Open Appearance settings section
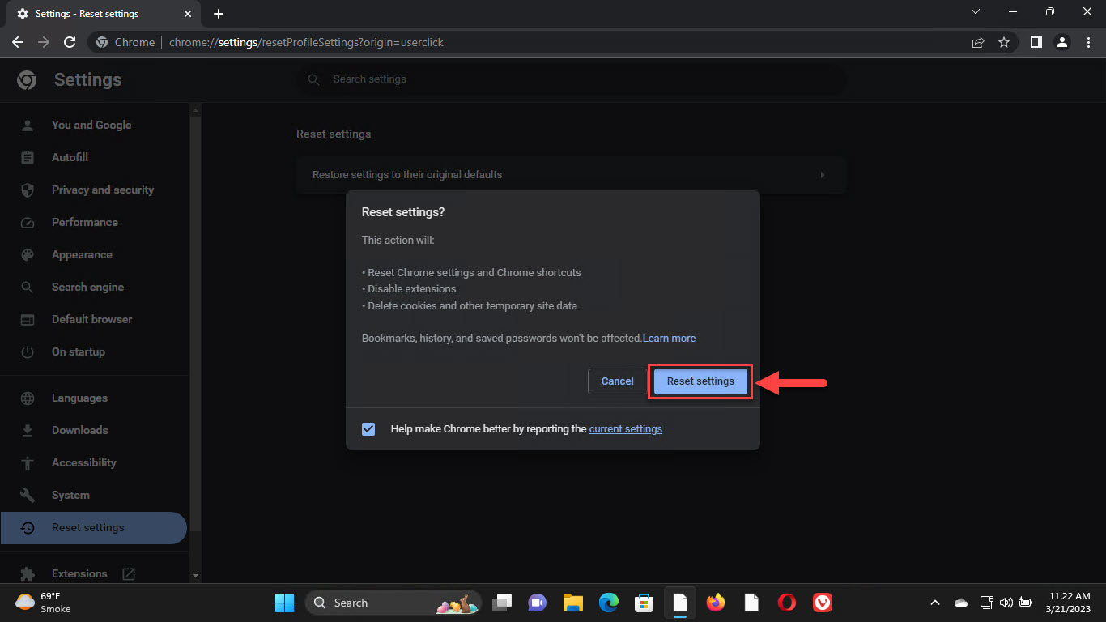Viewport: 1106px width, 622px height. (x=82, y=254)
